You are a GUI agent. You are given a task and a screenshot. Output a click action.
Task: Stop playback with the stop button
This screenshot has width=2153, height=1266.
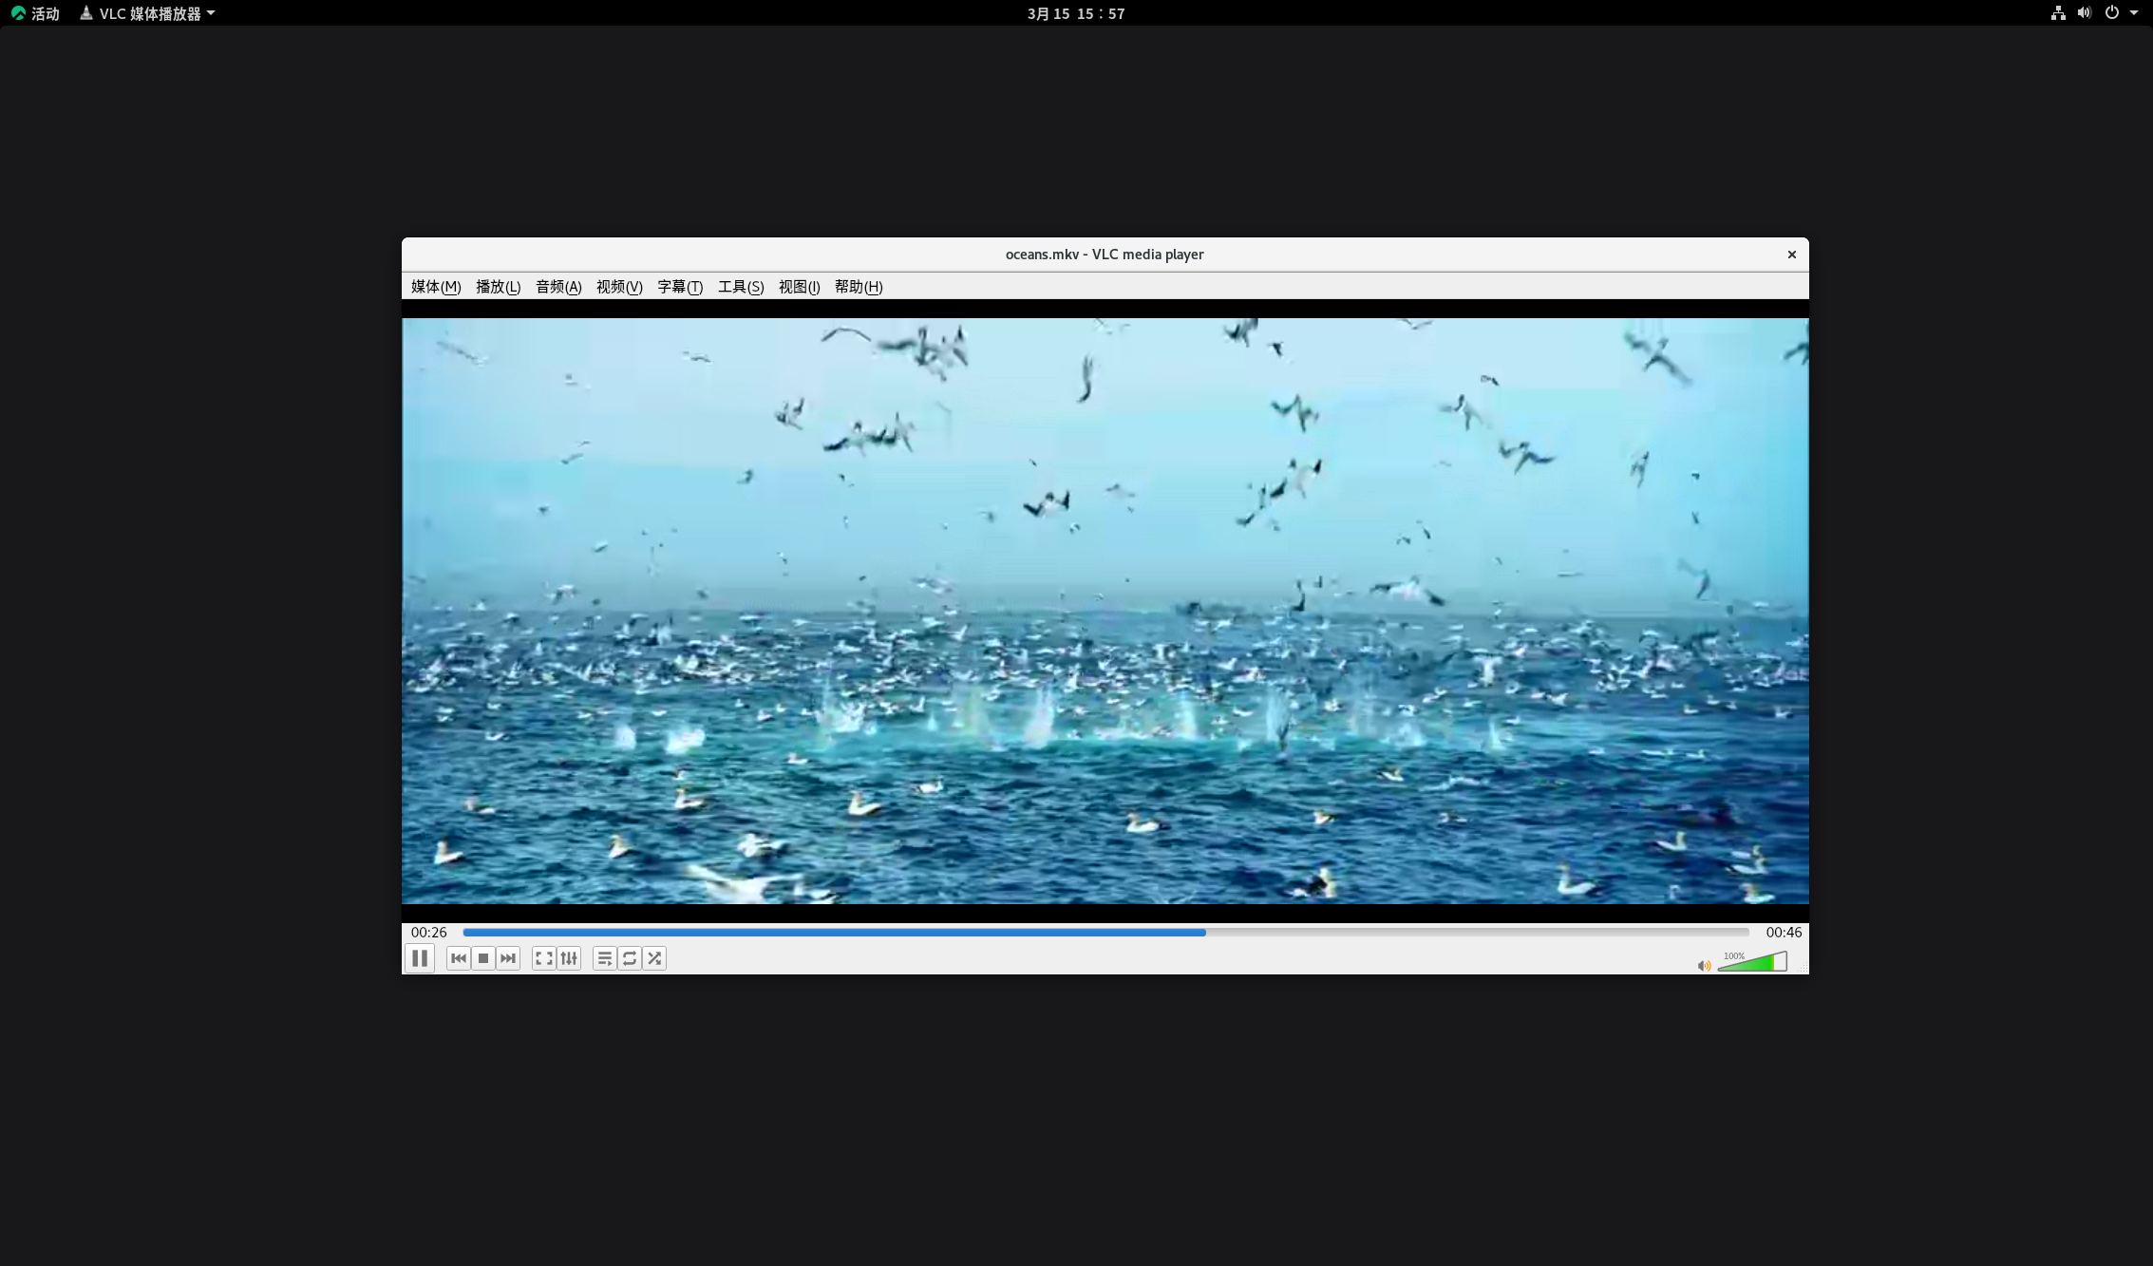pos(483,958)
